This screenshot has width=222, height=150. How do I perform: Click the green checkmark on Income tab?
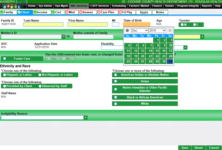35,12
